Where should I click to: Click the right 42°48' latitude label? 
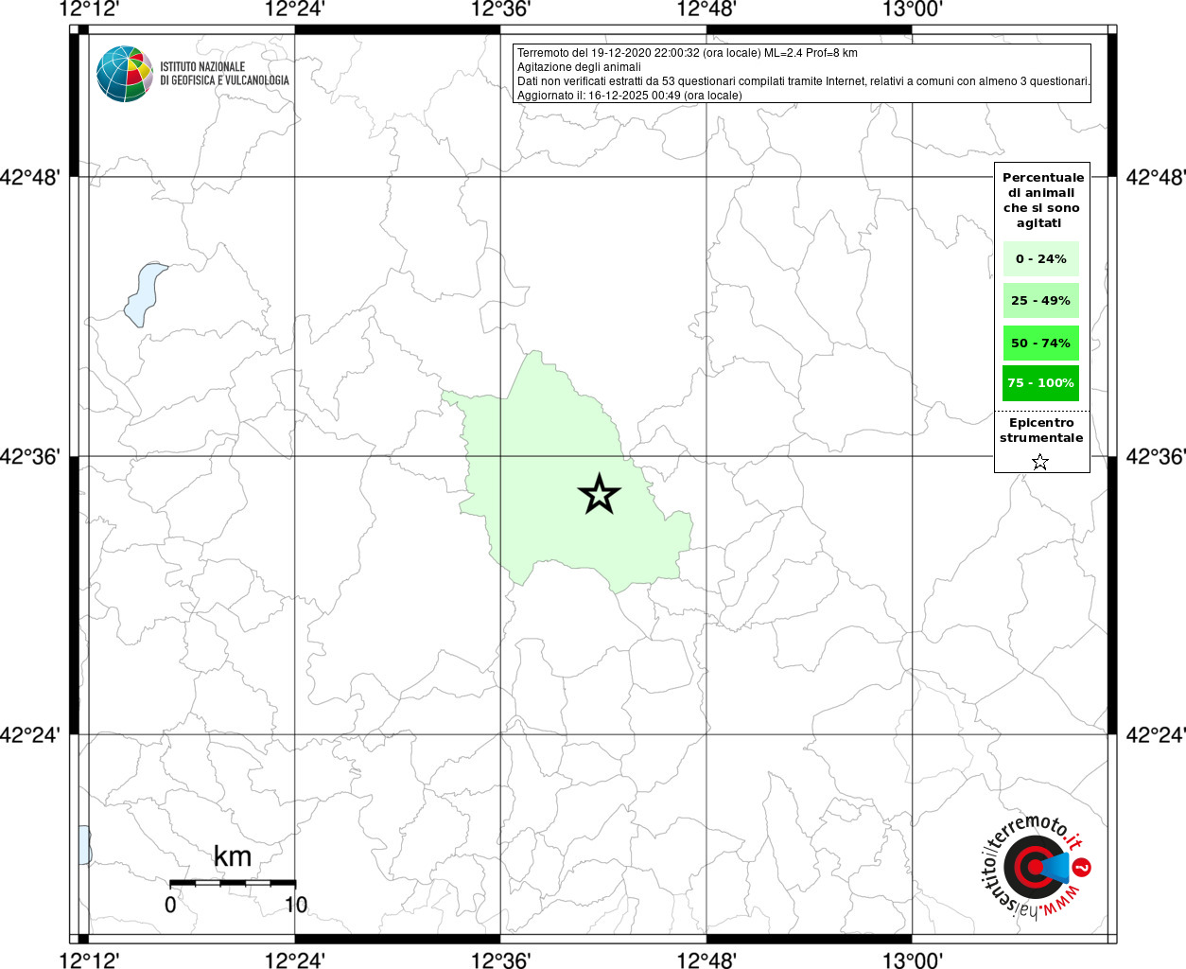1155,177
